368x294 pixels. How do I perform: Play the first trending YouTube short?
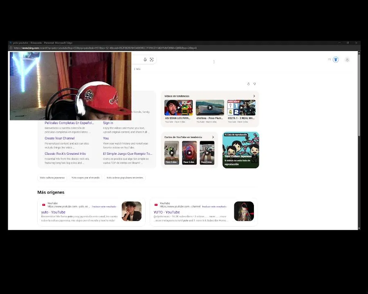[172, 153]
